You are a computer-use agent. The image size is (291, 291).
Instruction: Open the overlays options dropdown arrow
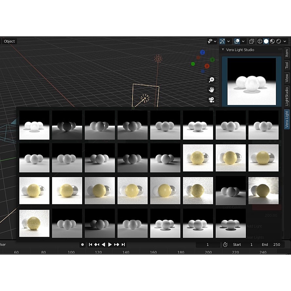[x=243, y=41]
